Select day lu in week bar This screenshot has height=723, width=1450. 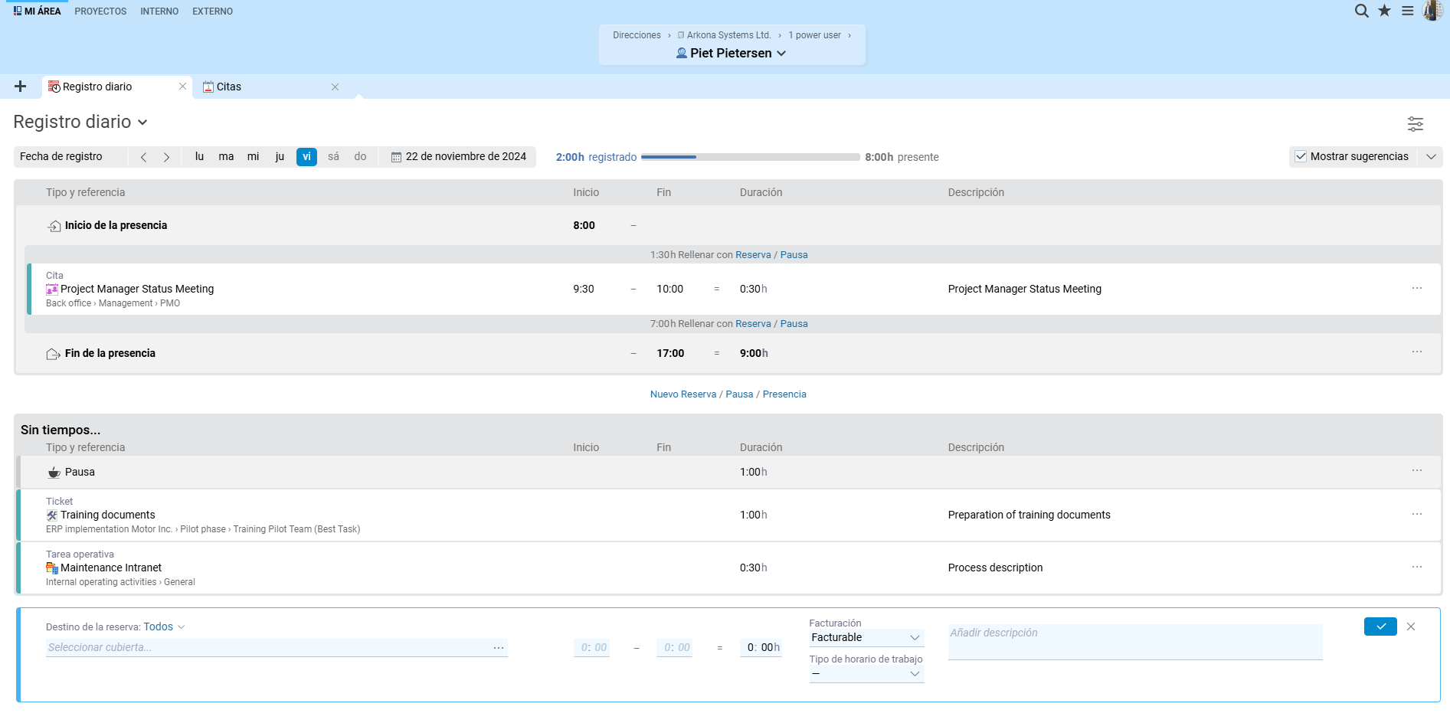pos(199,156)
